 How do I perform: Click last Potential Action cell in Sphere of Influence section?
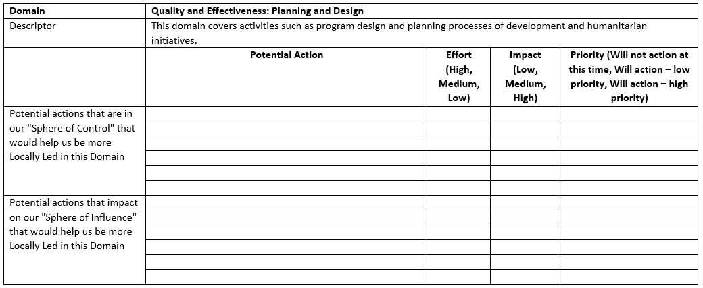point(286,277)
